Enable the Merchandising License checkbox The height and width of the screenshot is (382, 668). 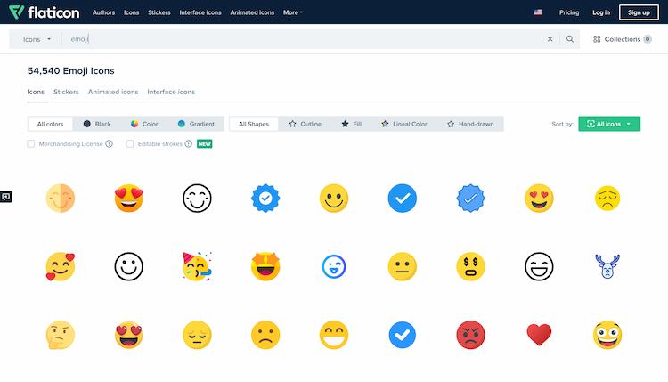click(x=31, y=143)
